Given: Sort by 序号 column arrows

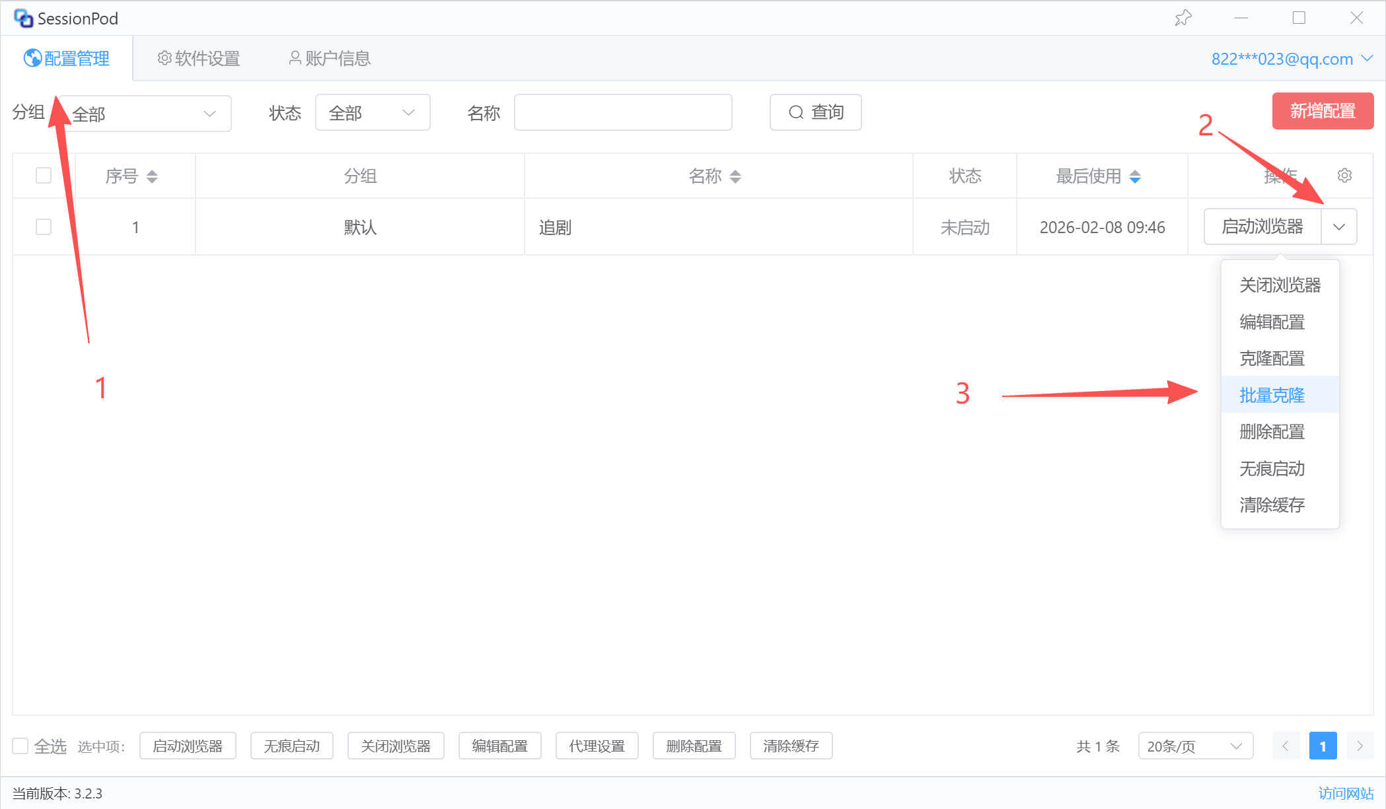Looking at the screenshot, I should (x=152, y=176).
